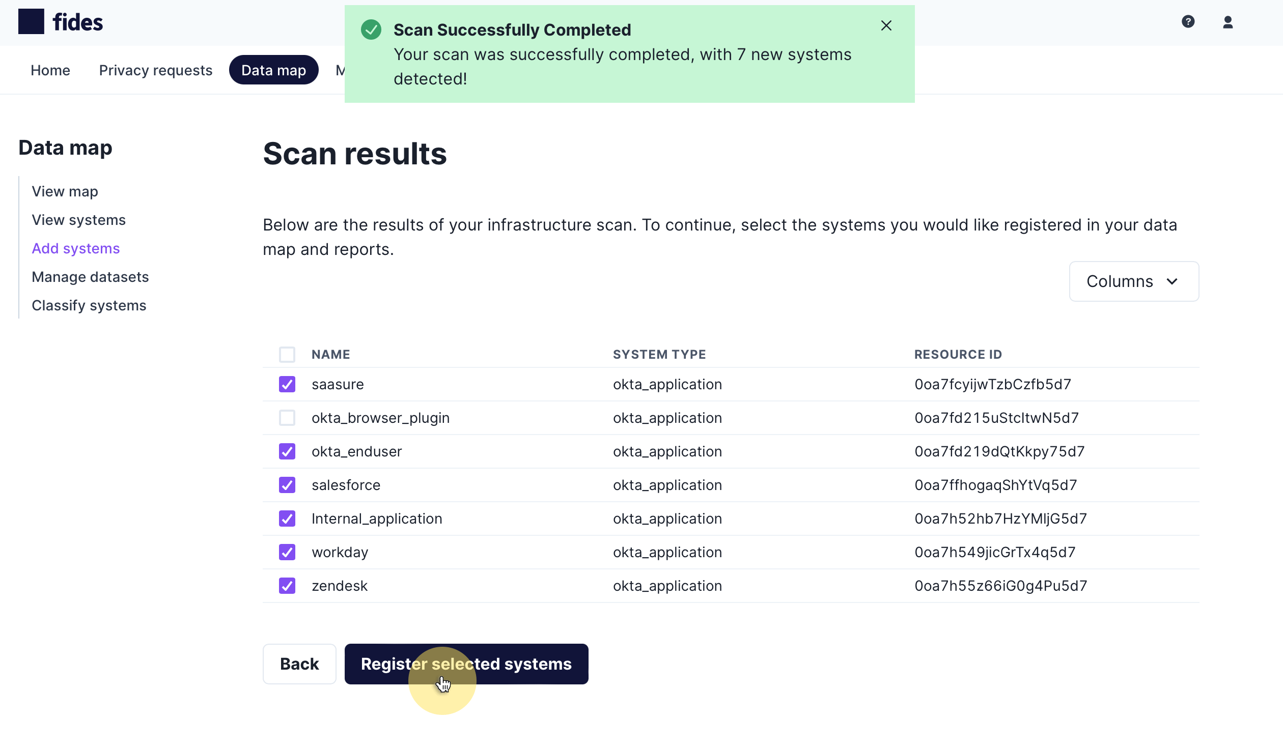Toggle the okta_browser_plugin checkbox
The height and width of the screenshot is (748, 1283).
287,418
